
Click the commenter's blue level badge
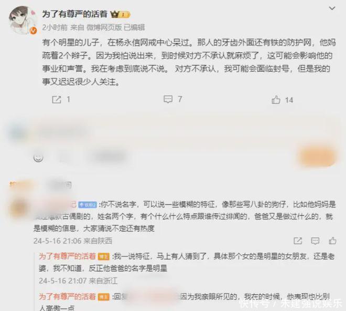click(x=88, y=205)
